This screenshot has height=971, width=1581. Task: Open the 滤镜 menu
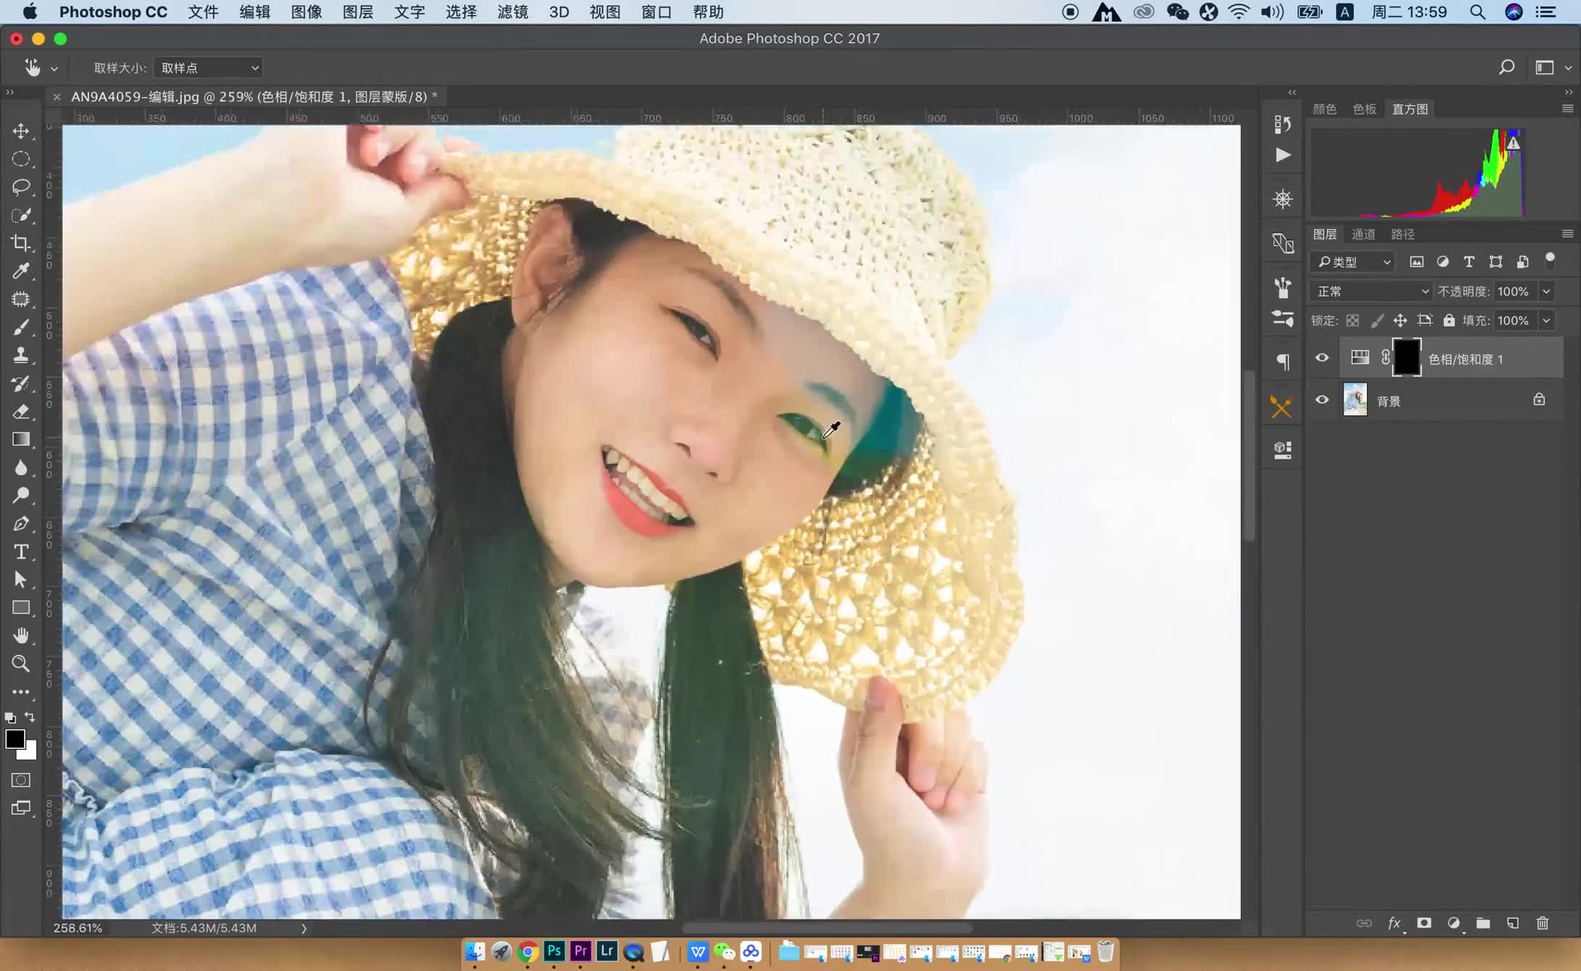(x=511, y=12)
